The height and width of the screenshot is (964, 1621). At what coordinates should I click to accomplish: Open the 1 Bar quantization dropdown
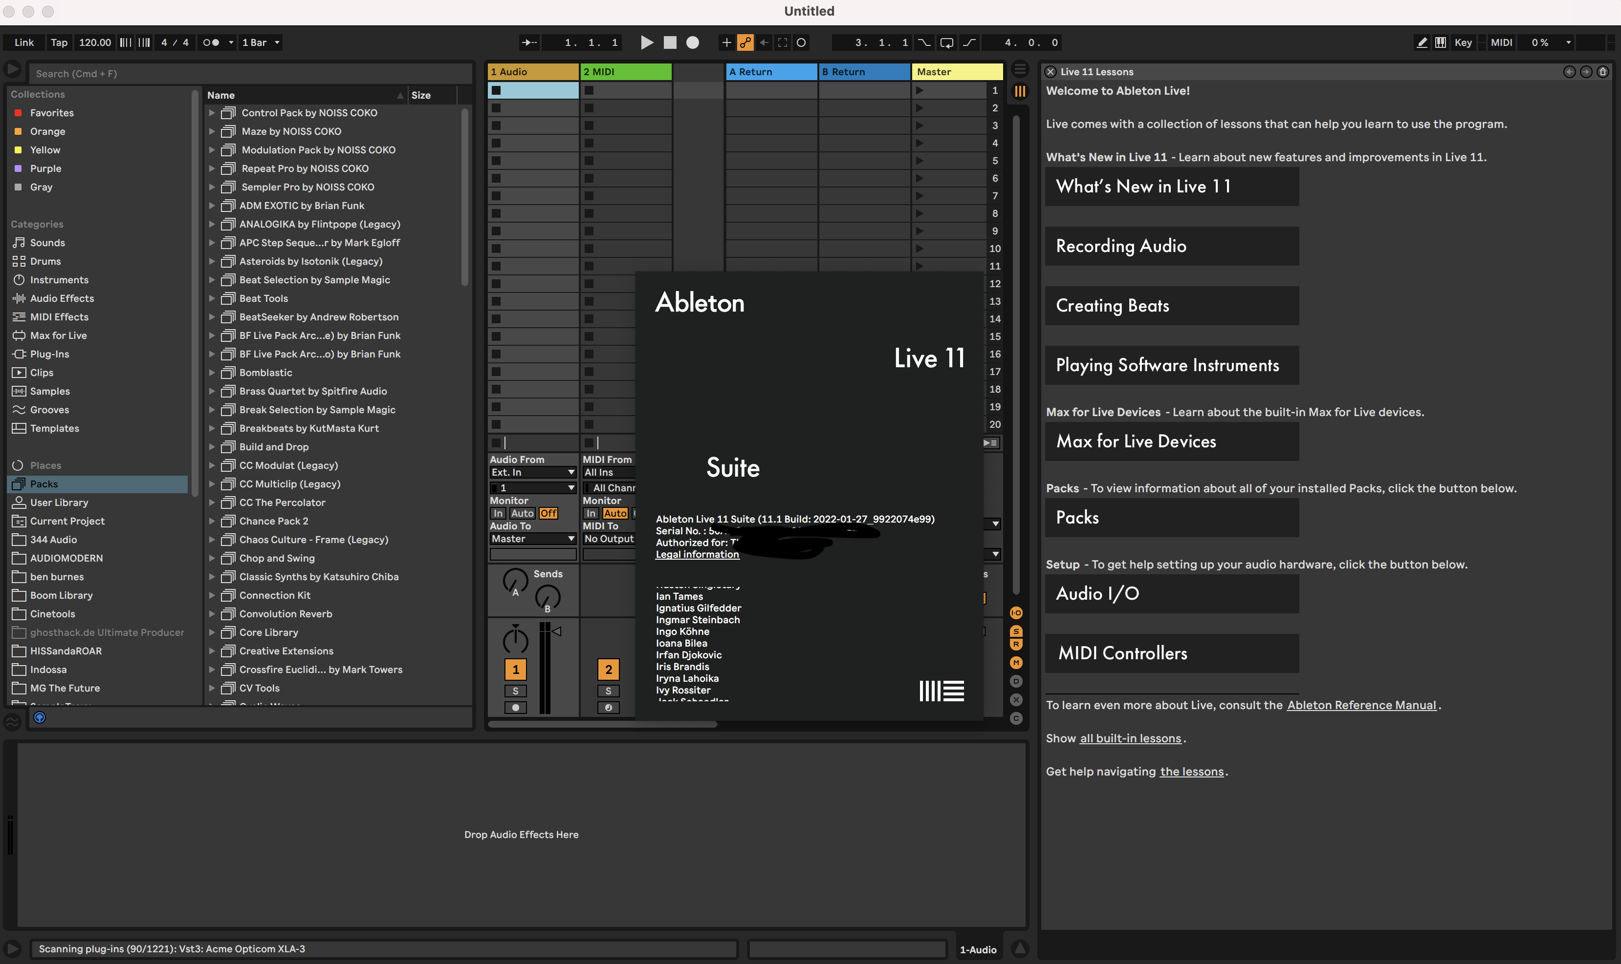point(261,42)
